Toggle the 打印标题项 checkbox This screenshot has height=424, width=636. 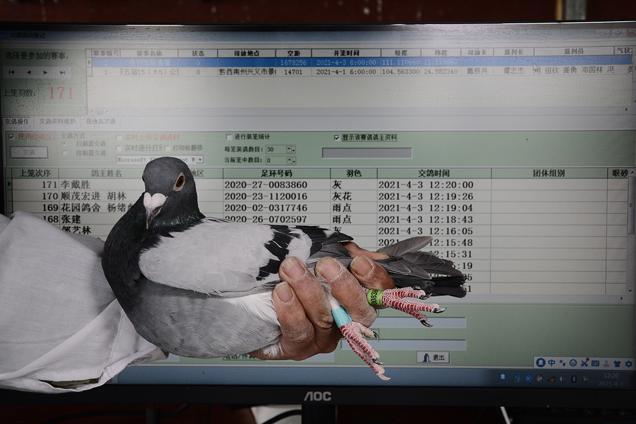[168, 148]
